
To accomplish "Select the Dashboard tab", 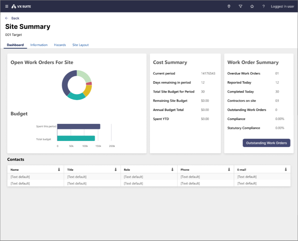I will tap(15, 45).
